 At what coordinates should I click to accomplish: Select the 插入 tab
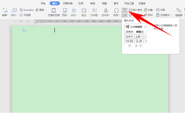(x=55, y=3)
